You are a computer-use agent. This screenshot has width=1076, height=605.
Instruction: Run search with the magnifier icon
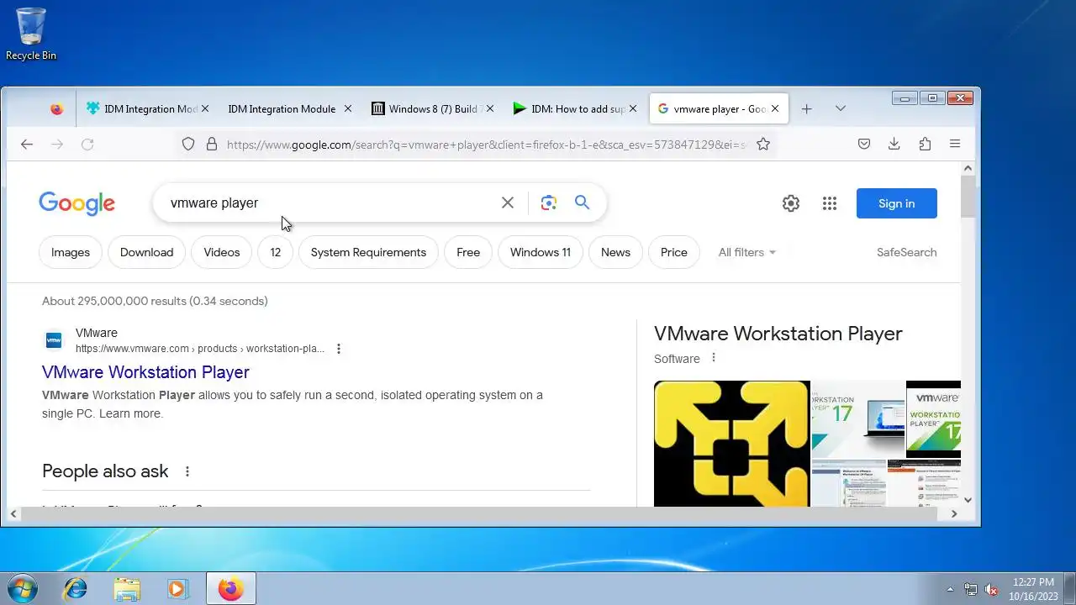[x=582, y=203]
